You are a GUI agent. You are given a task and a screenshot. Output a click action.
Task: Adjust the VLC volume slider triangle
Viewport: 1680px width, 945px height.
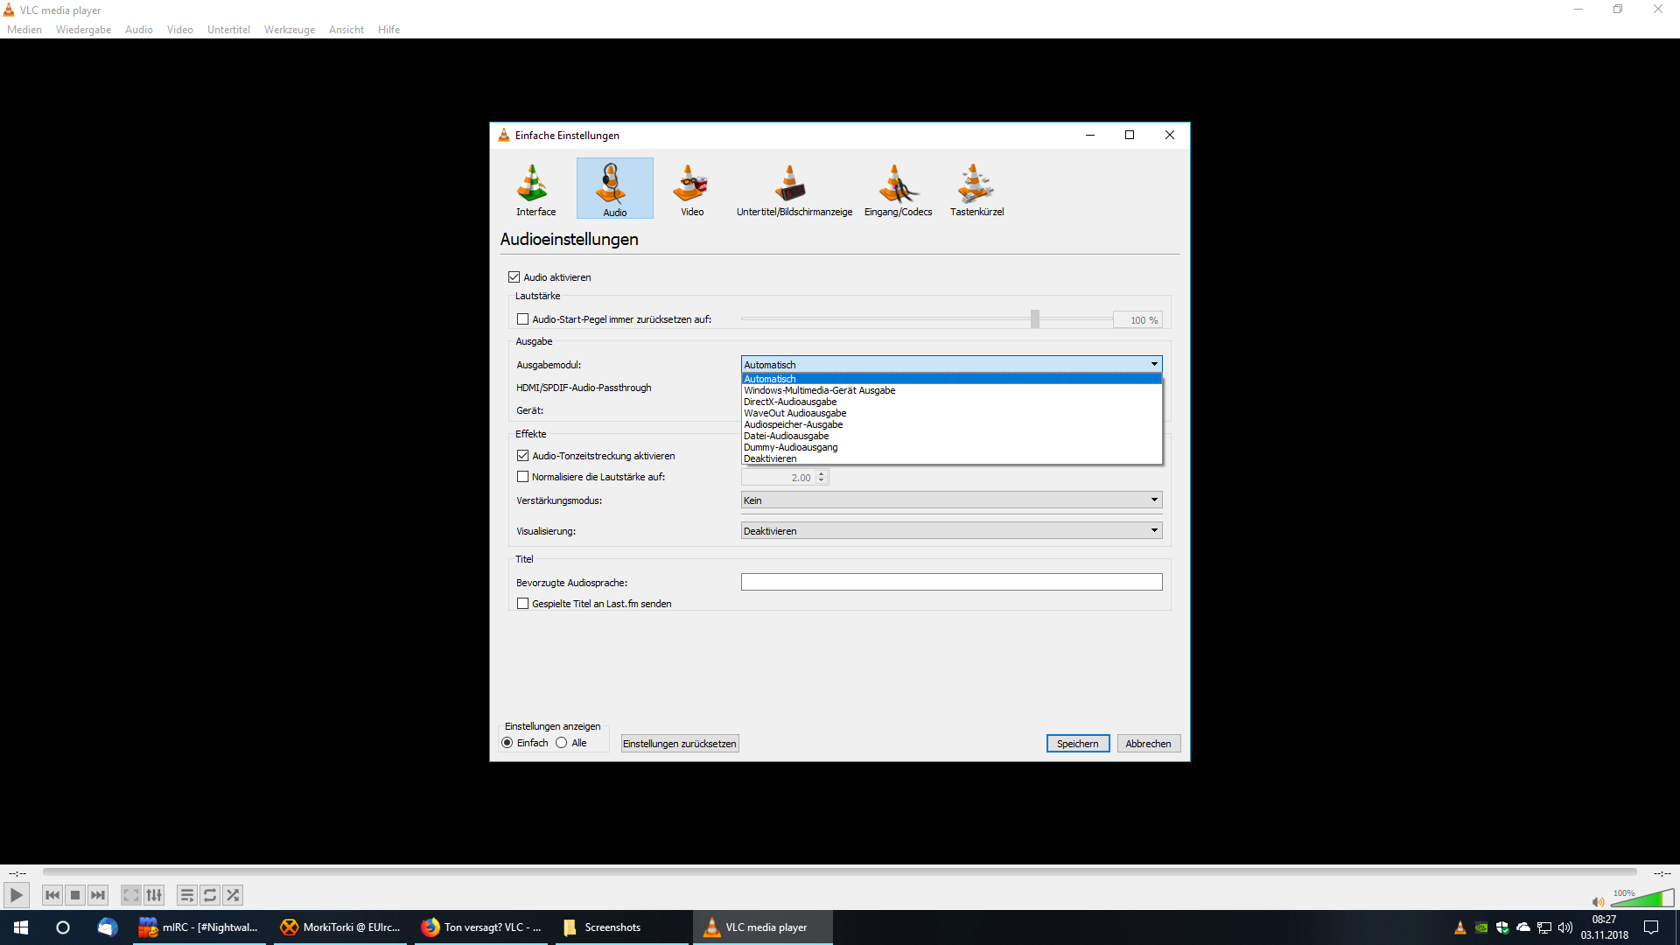coord(1642,899)
